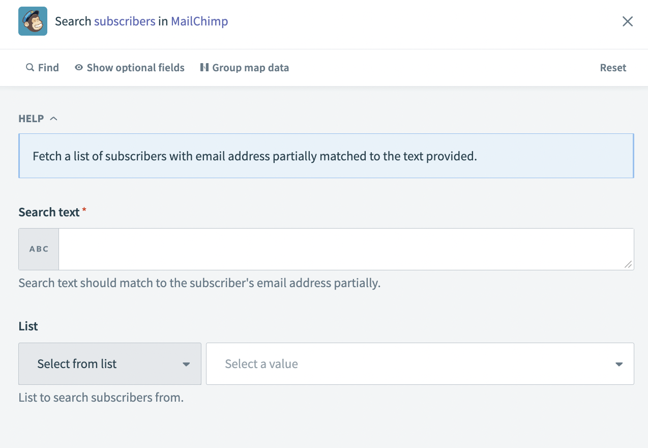This screenshot has height=448, width=648.
Task: Click the ABC text type indicator on Search text
Action: click(x=38, y=249)
